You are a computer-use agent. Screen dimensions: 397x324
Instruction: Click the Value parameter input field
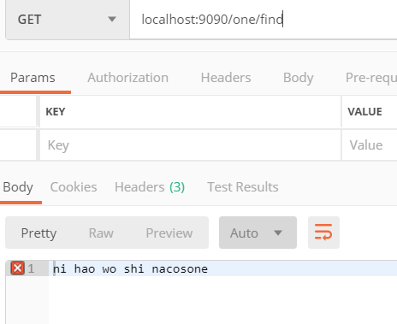pos(370,145)
